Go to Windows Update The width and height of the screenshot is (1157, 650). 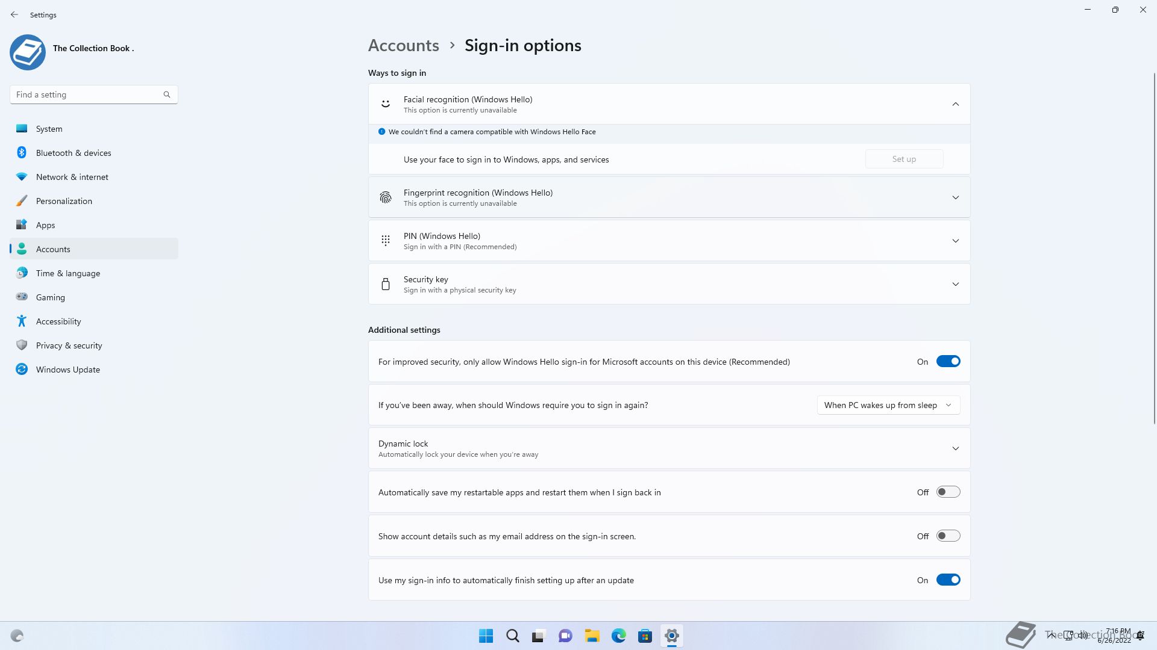tap(94, 370)
